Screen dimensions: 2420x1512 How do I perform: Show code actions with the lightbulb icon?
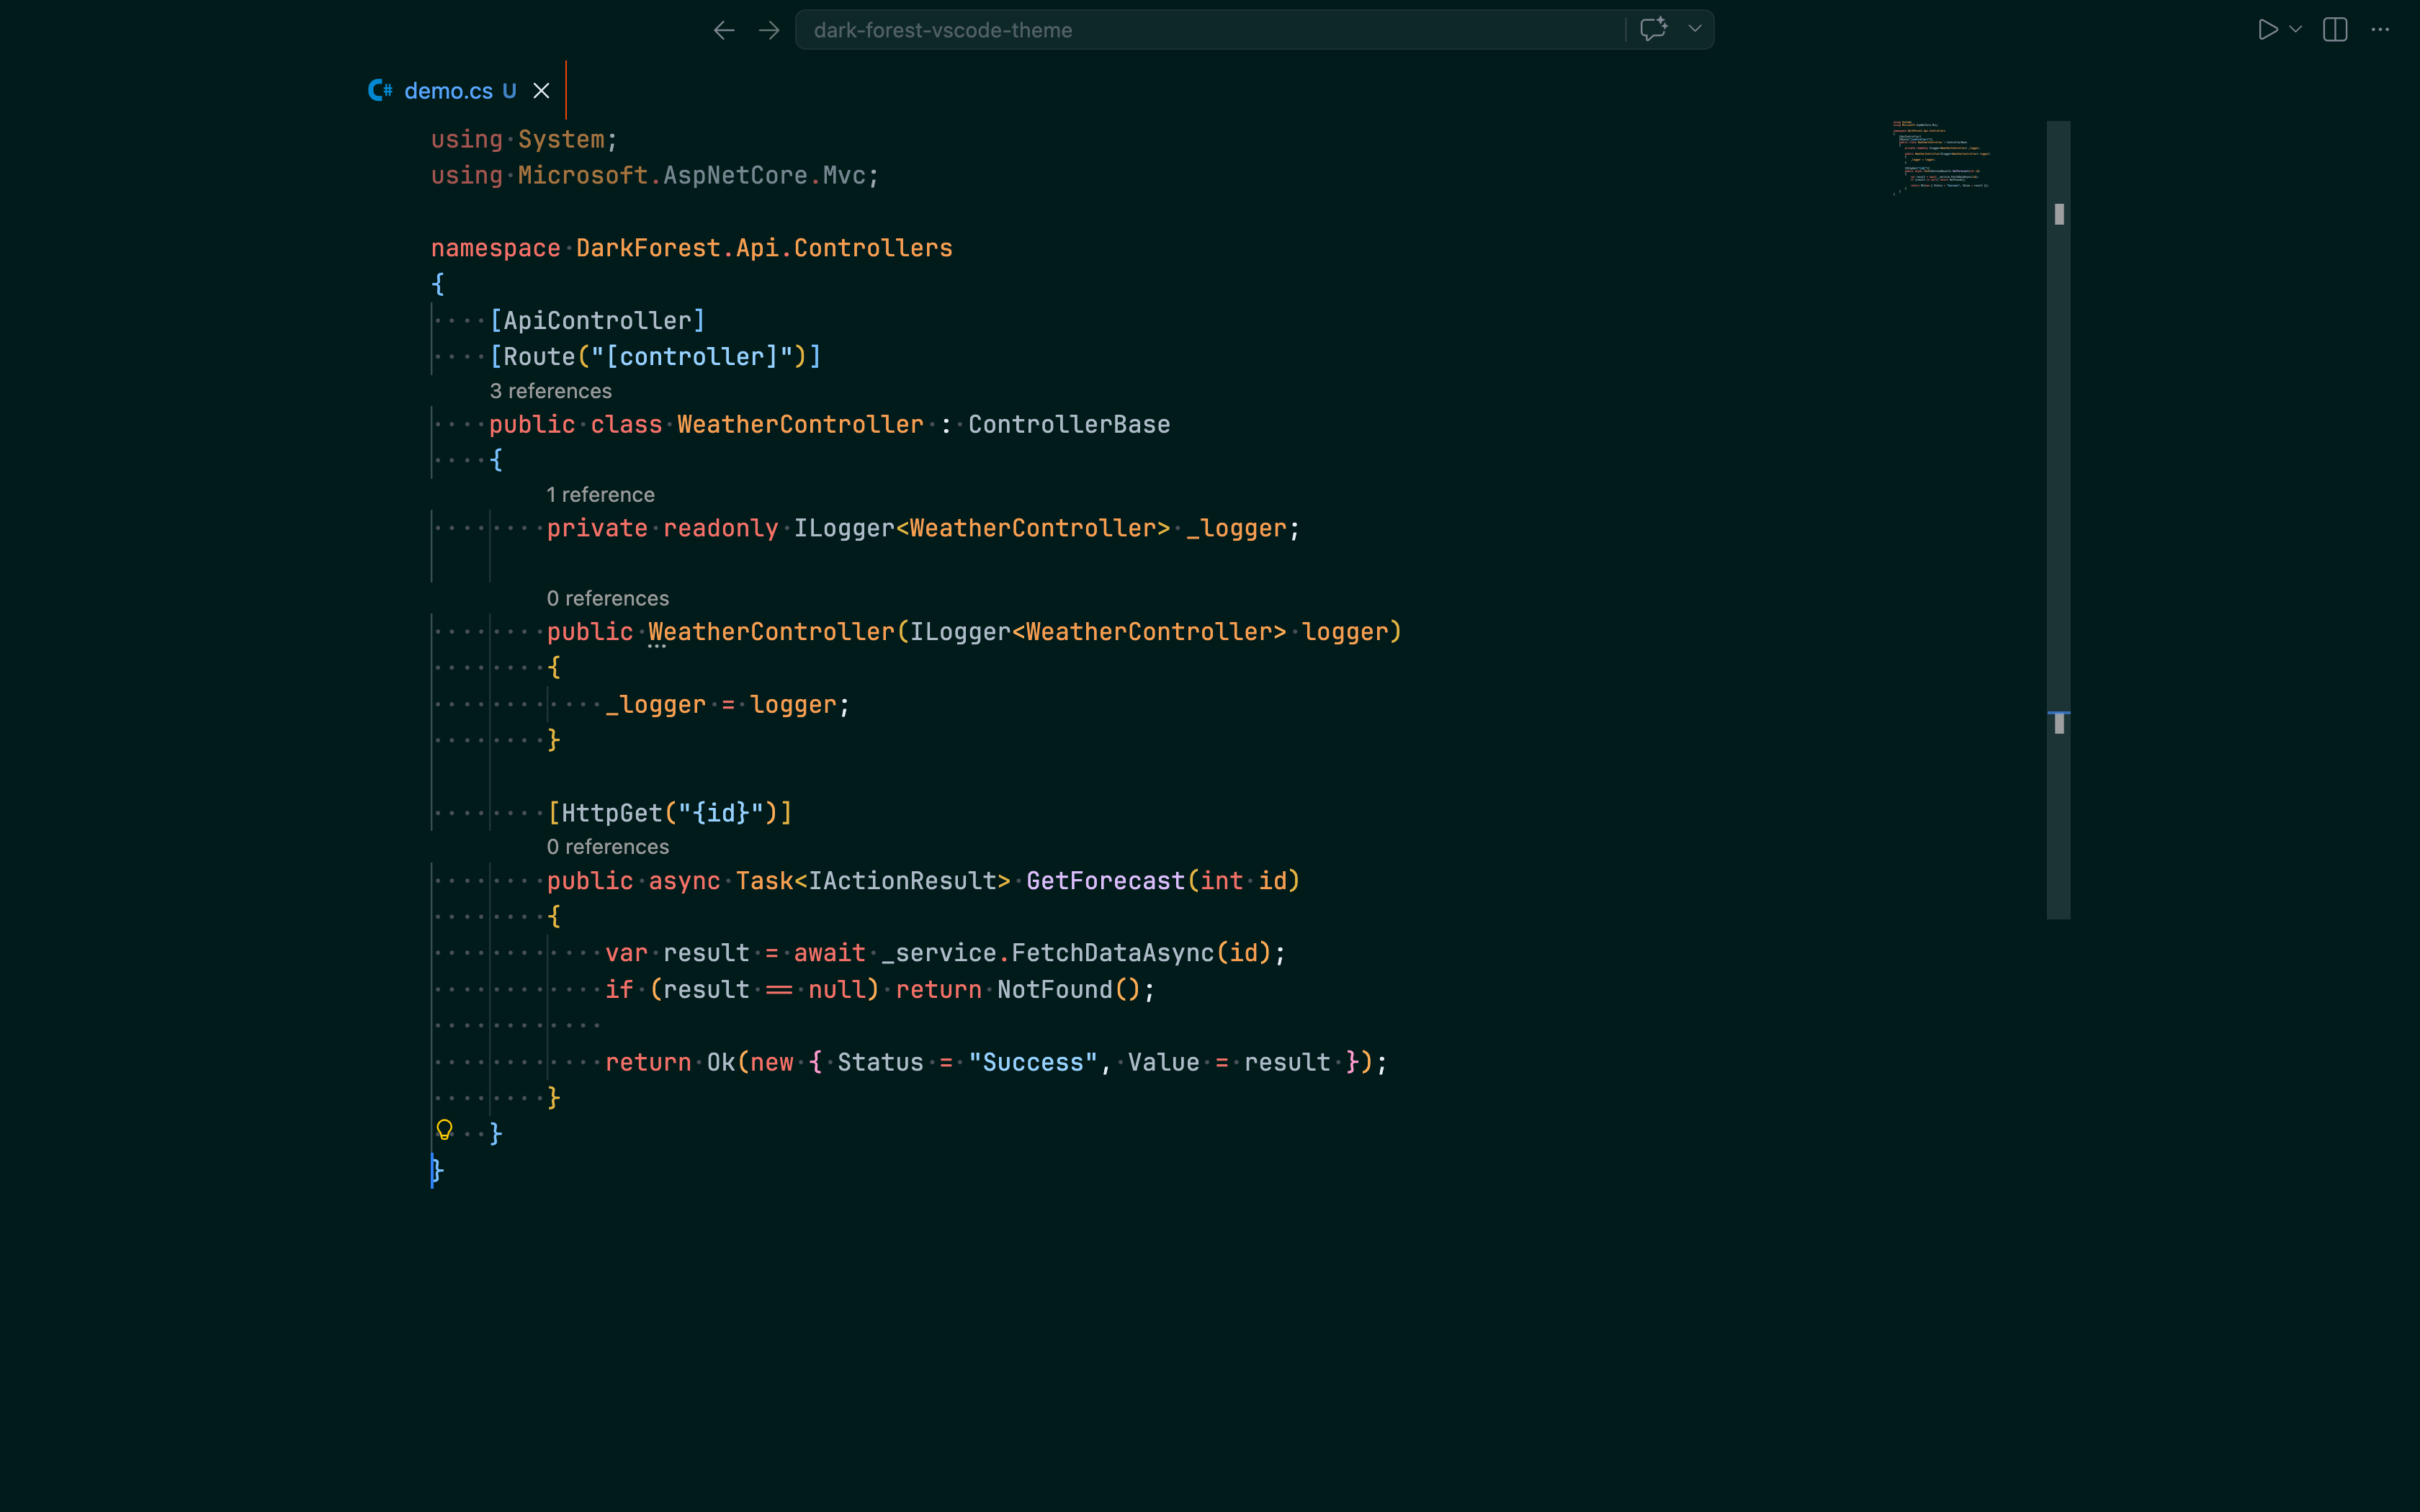coord(445,1131)
